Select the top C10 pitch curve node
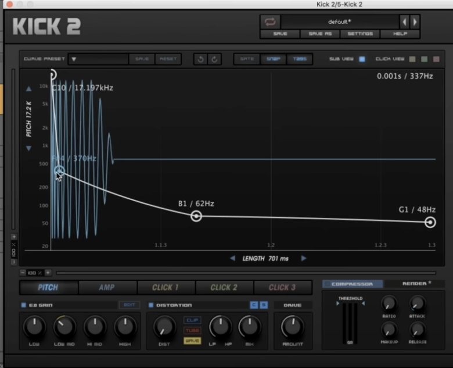453x368 pixels. coord(53,74)
